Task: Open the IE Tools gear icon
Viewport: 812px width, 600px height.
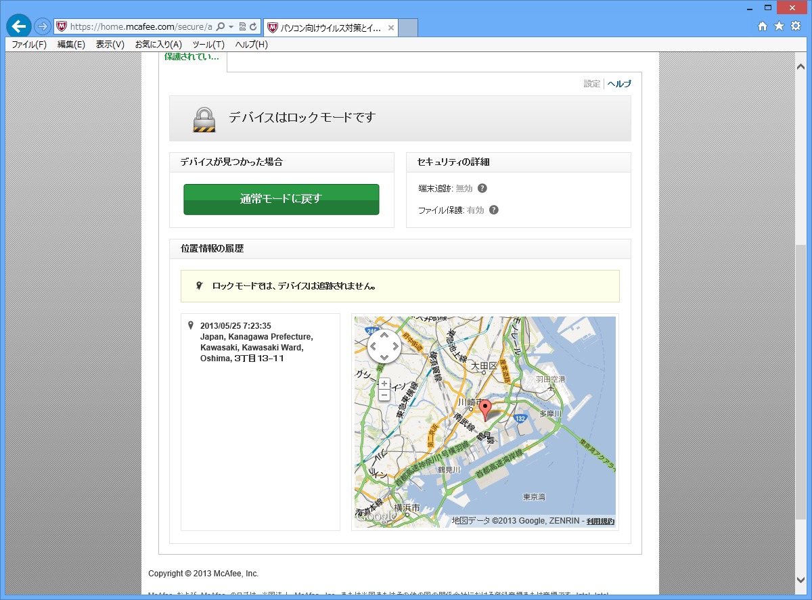Action: (796, 26)
